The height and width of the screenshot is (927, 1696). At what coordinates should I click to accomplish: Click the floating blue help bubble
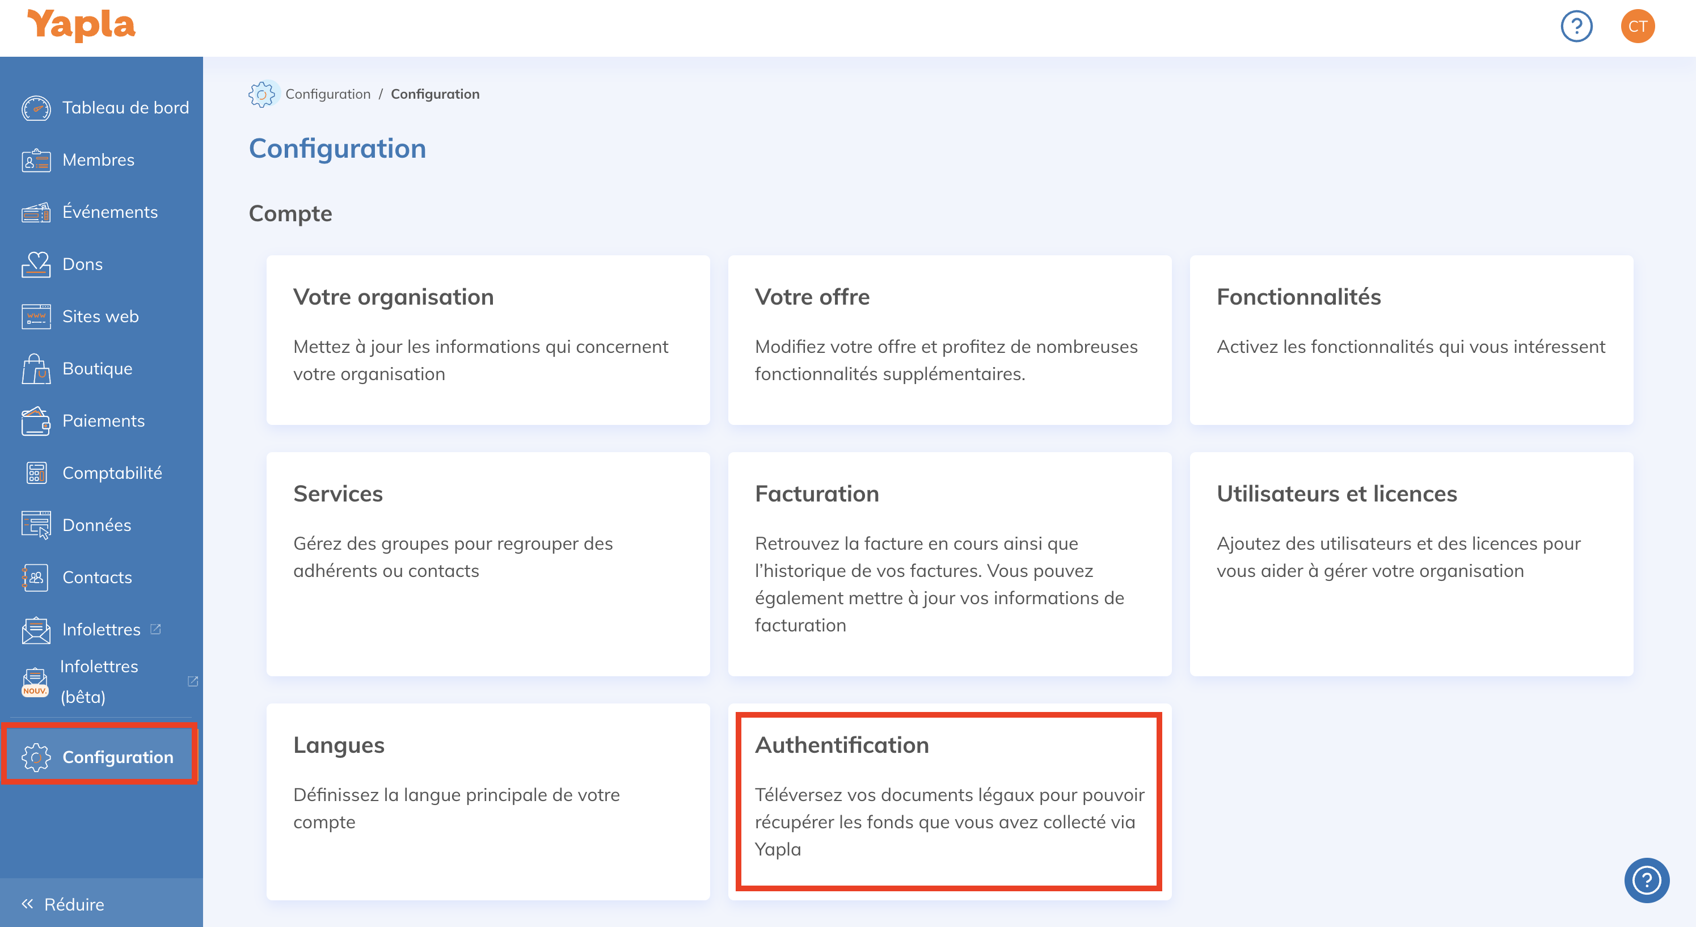(x=1646, y=879)
